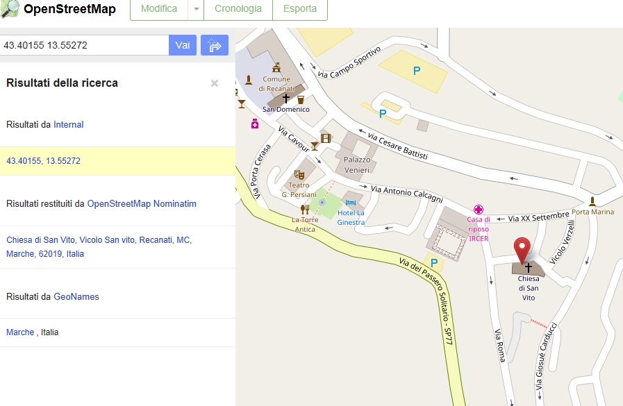This screenshot has height=406, width=623.
Task: Open the Modifica dropdown arrow
Action: coord(196,9)
